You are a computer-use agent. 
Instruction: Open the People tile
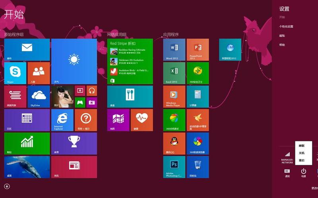click(39, 73)
